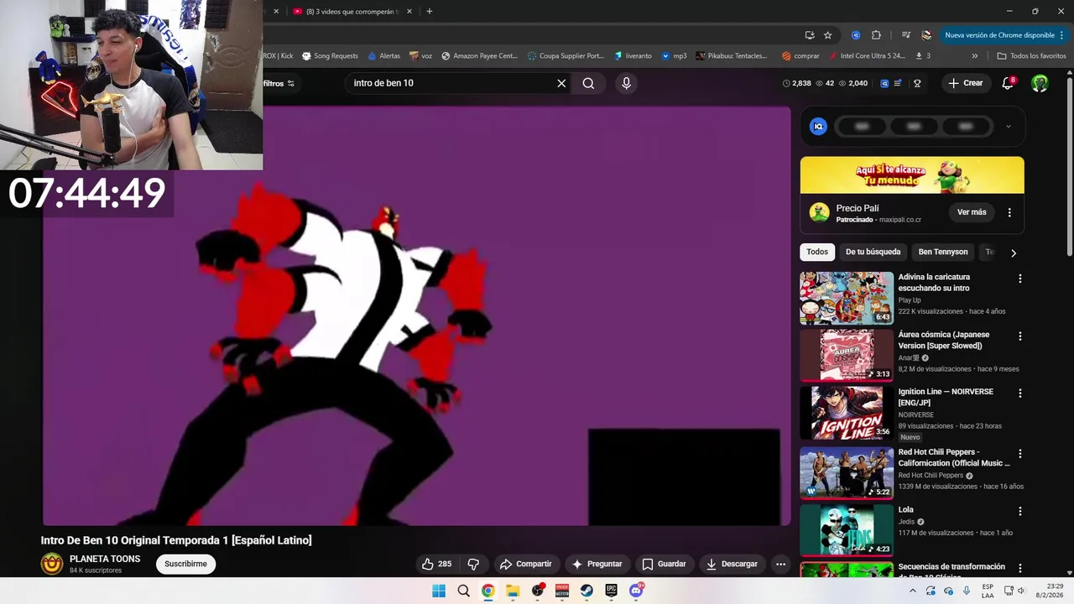This screenshot has height=604, width=1074.
Task: Open menu for the 'Lola' video
Action: 1020,511
